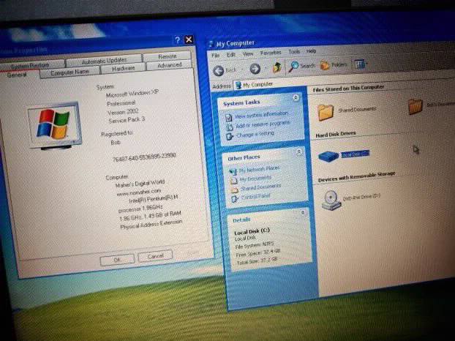Open Search magnifier in My Computer toolbar
The width and height of the screenshot is (455, 341).
click(x=293, y=67)
